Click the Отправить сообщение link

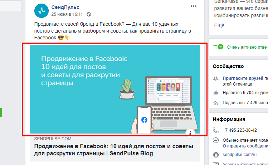[x=245, y=146]
